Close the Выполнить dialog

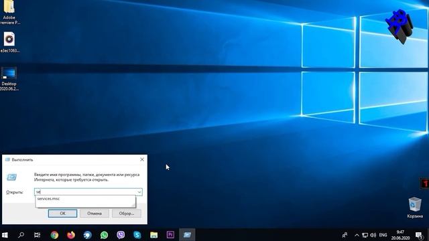(x=142, y=159)
